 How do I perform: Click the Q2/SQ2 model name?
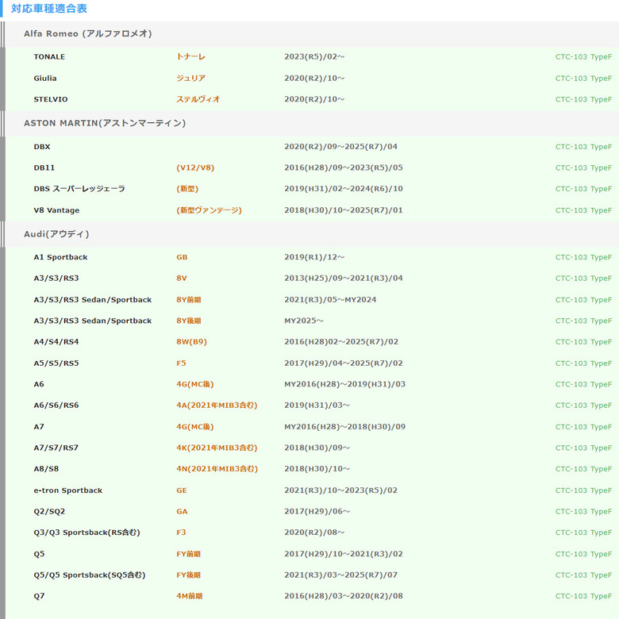[49, 512]
